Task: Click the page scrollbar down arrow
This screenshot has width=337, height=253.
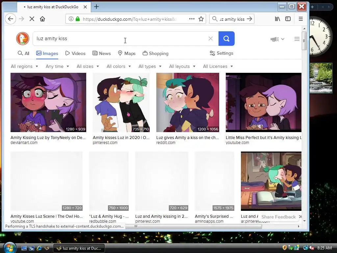Action: (304, 221)
